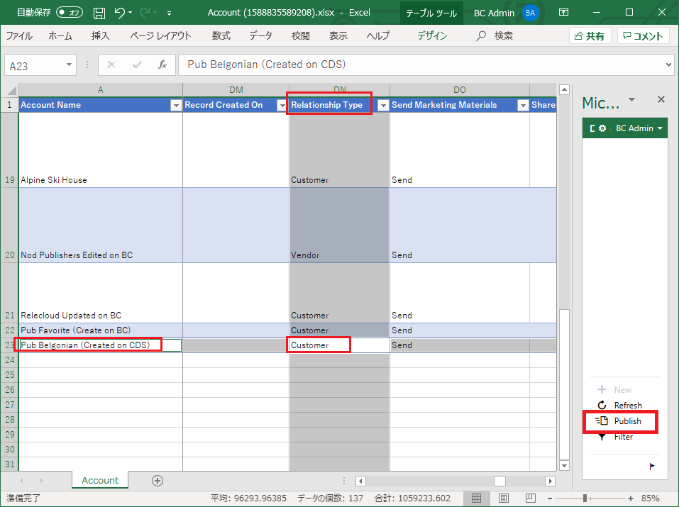Image resolution: width=679 pixels, height=507 pixels.
Task: Open the ribbon display options icon
Action: (563, 12)
